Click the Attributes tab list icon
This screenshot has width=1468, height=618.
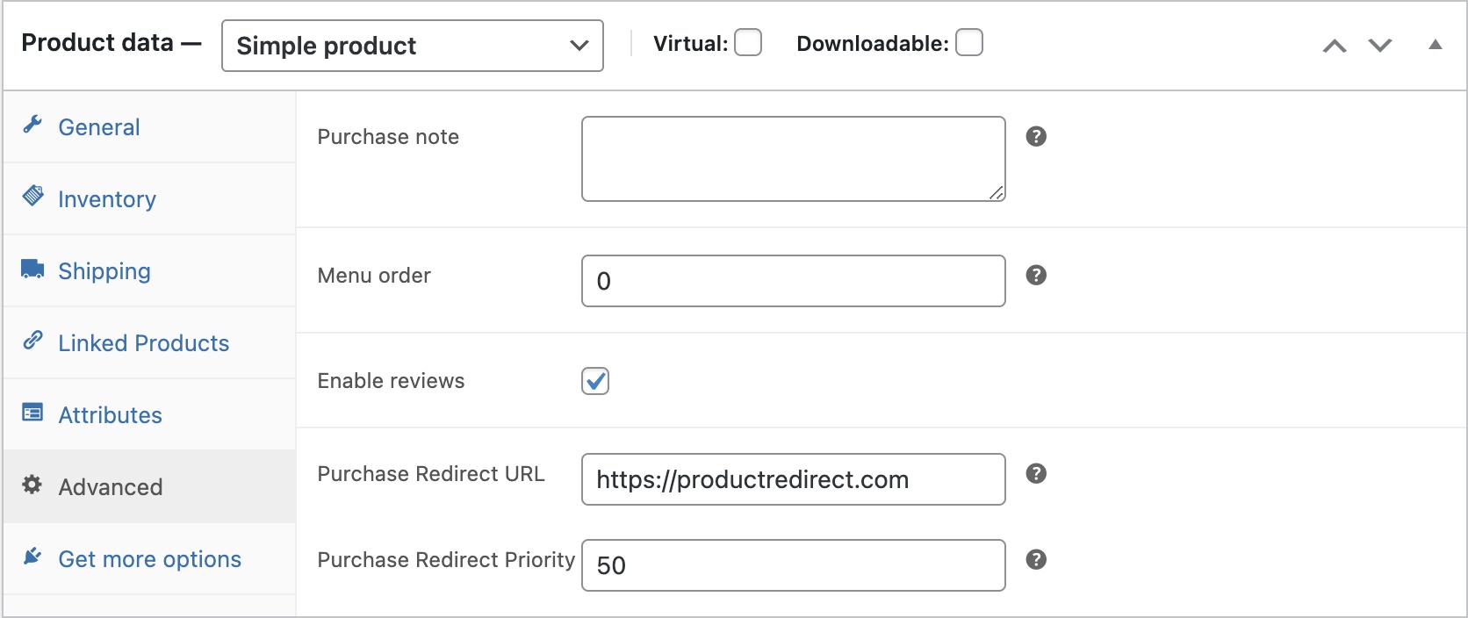(32, 413)
